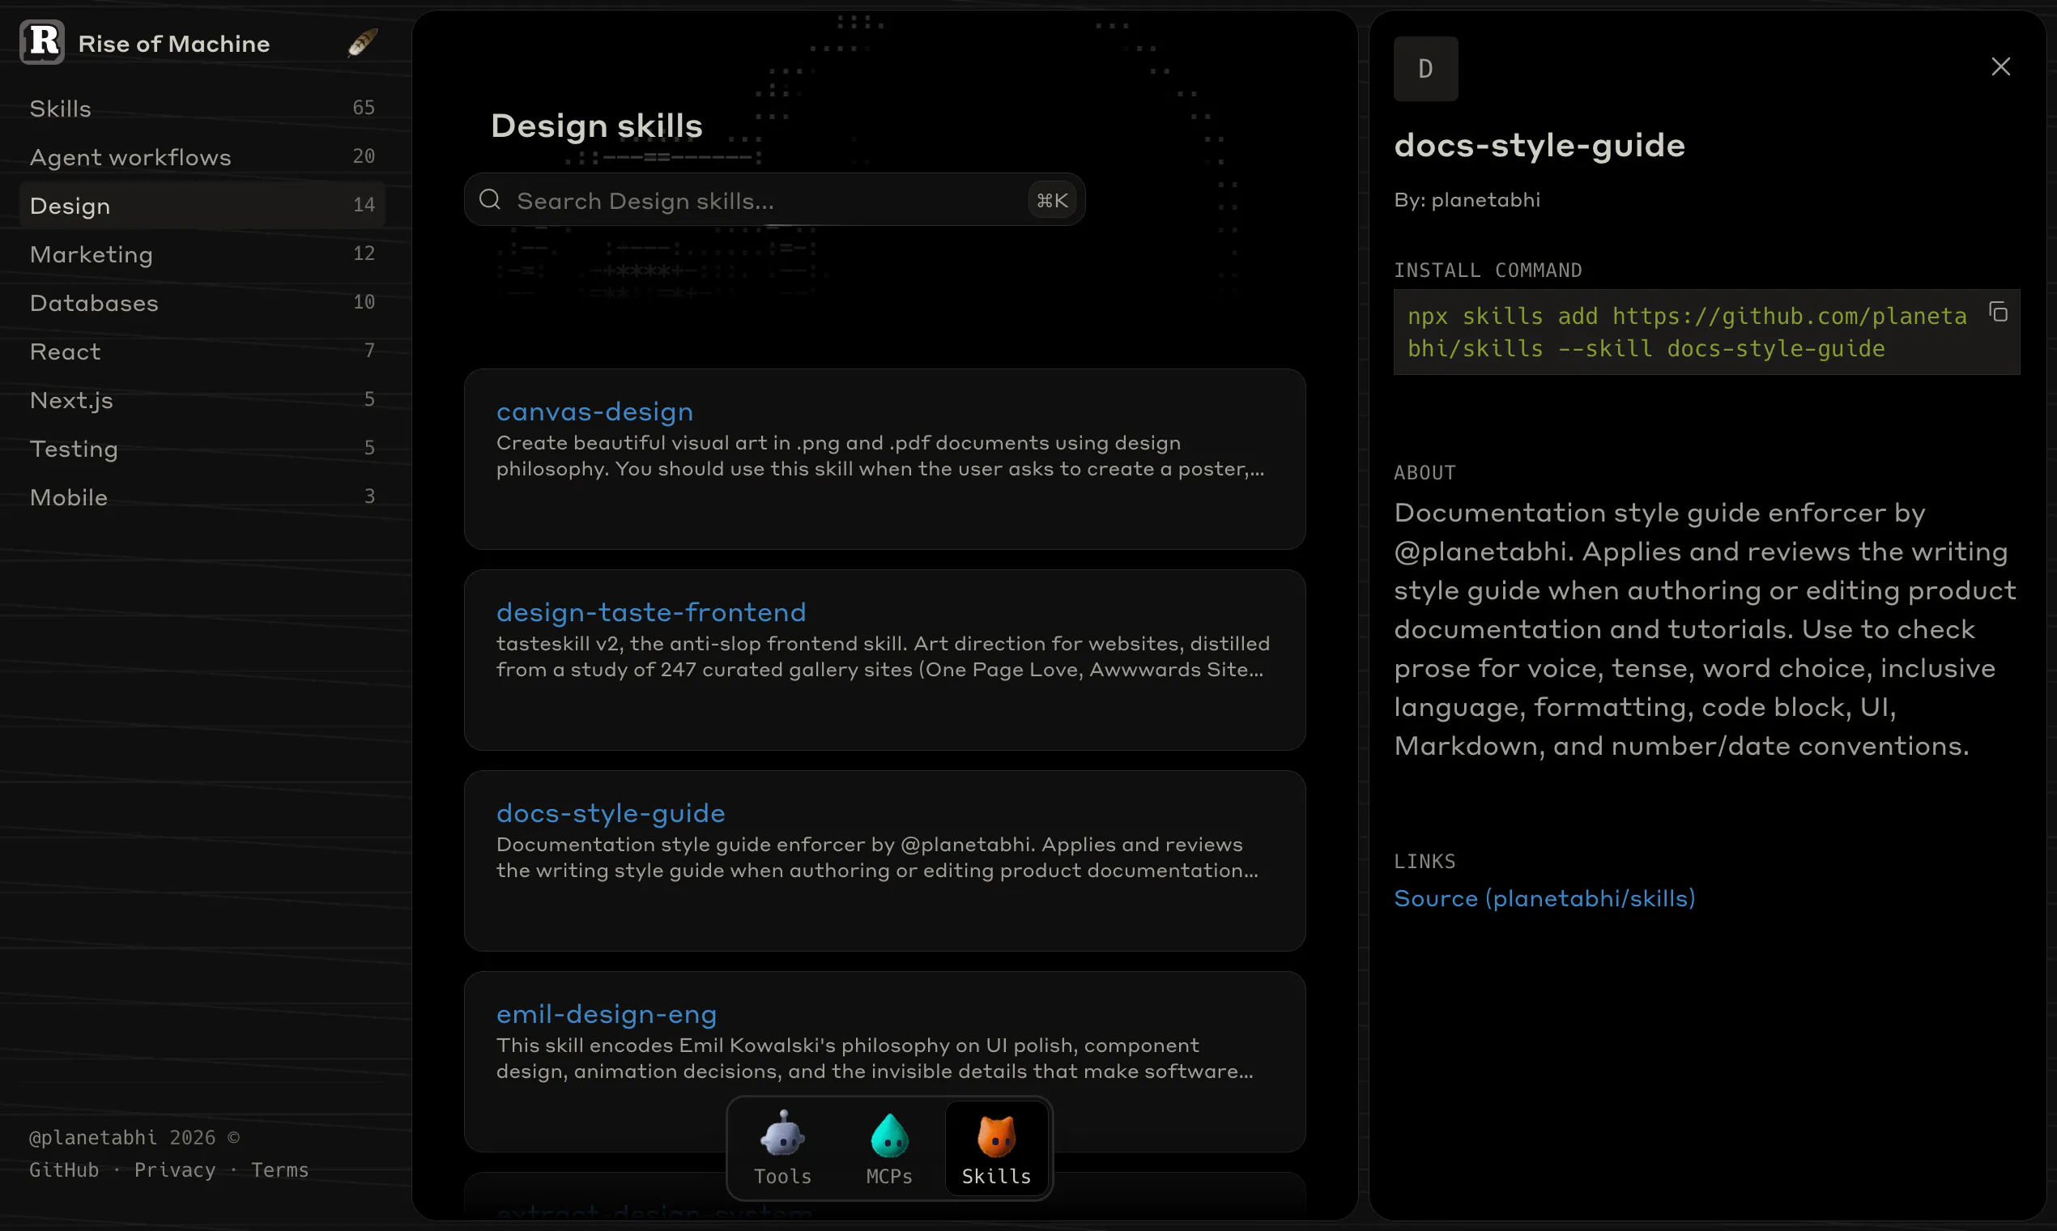Open the React category
The image size is (2057, 1231).
tap(202, 351)
